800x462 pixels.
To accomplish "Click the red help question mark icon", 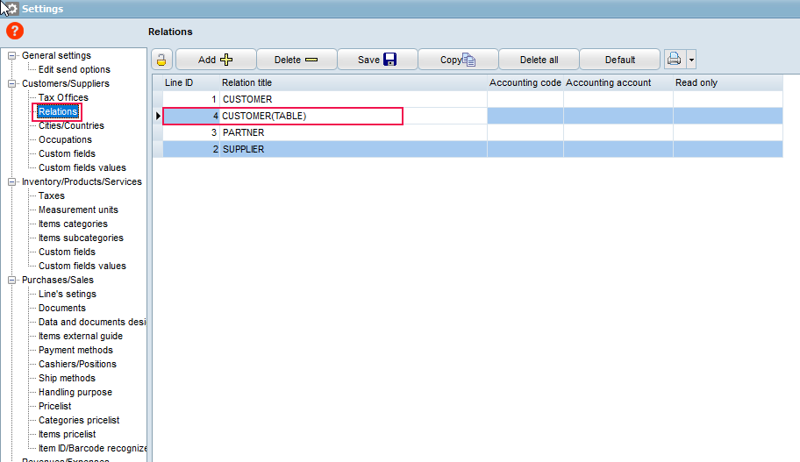I will tap(15, 31).
